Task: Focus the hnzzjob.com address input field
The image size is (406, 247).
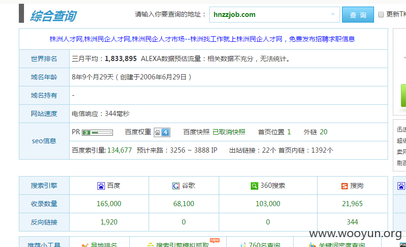Action: point(274,15)
